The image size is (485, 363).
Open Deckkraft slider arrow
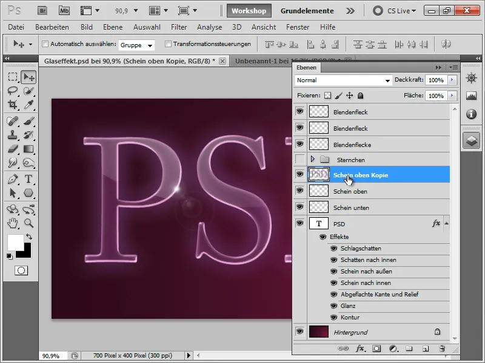tap(452, 80)
